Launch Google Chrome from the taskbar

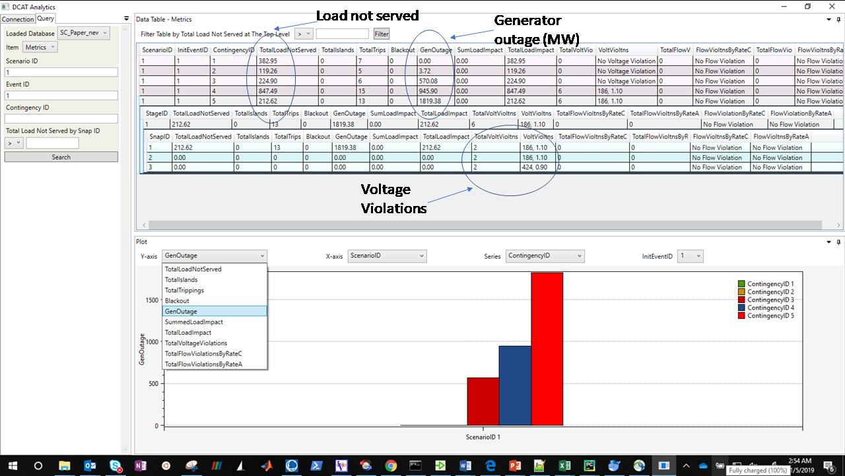pyautogui.click(x=391, y=465)
